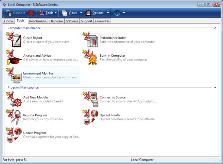
Task: Click the Environment Monitor title text
Action: coord(38,73)
